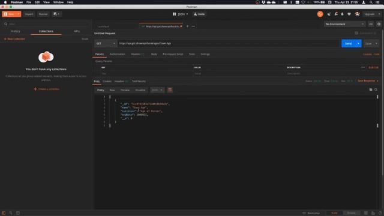384x216 pixels.
Task: Open macOS Spotlight search icon
Action: 371,2
